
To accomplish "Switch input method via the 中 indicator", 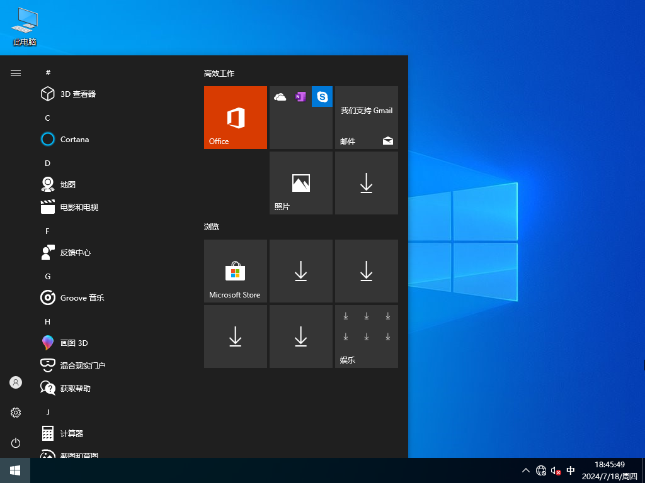I will [571, 470].
